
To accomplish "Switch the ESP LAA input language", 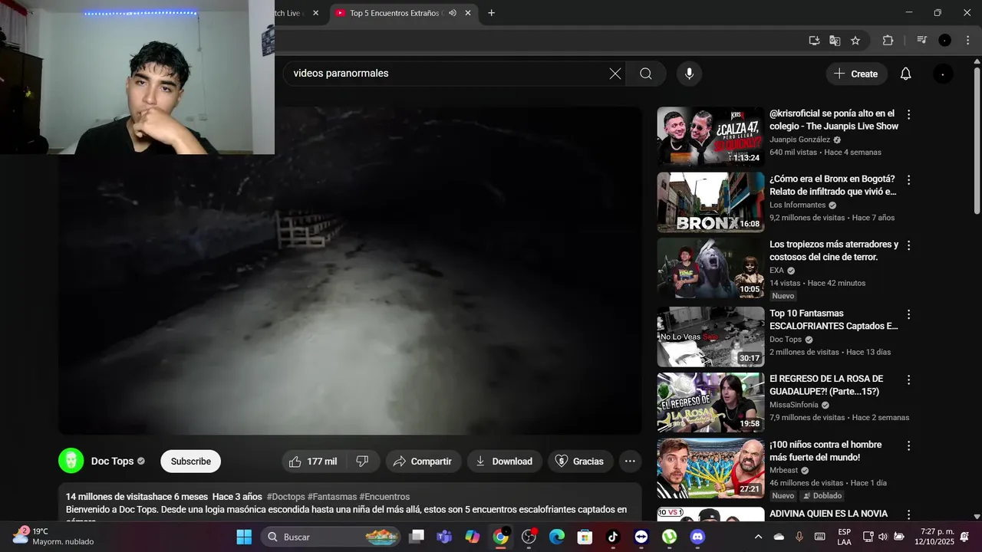I will tap(844, 537).
